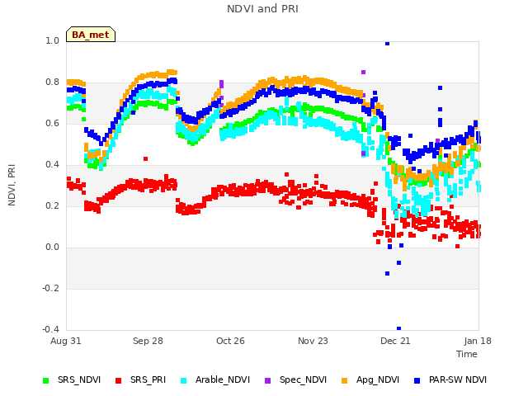Click the Oct 26 x-axis tick label

pyautogui.click(x=230, y=341)
